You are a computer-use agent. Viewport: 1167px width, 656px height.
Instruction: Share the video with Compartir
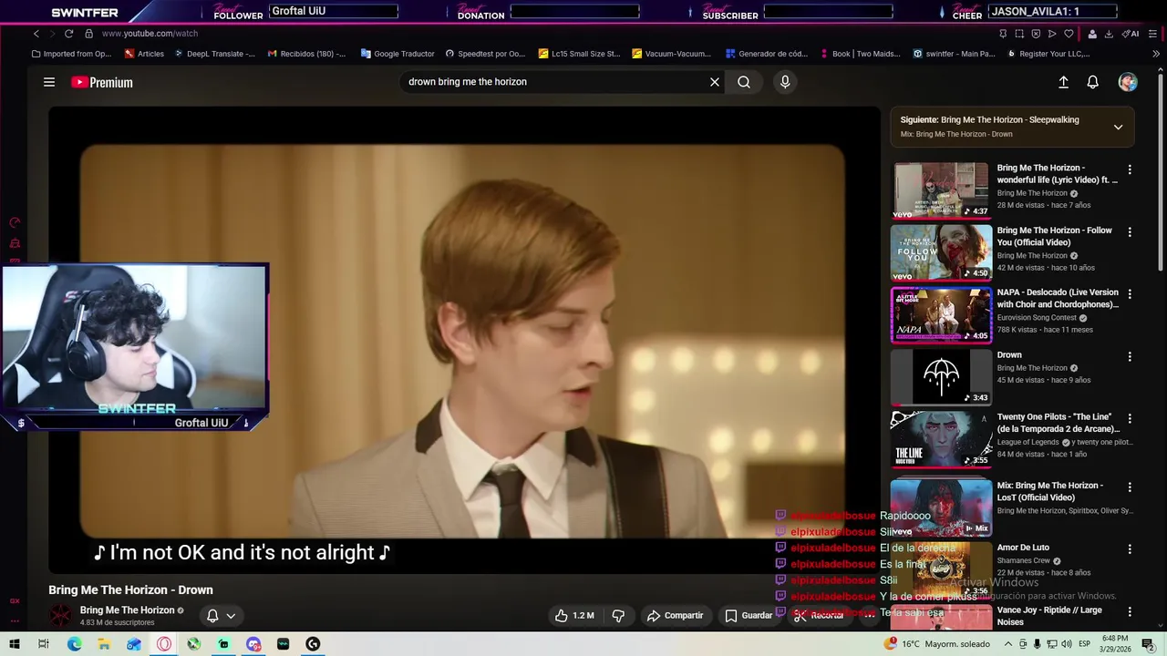click(675, 616)
